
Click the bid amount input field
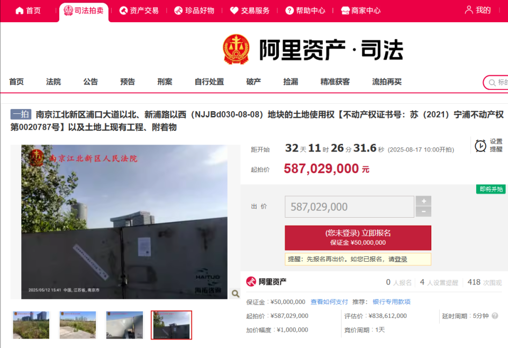349,207
